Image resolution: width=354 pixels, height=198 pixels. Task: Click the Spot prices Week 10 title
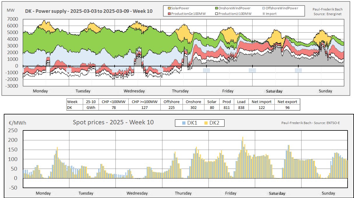[x=113, y=122]
